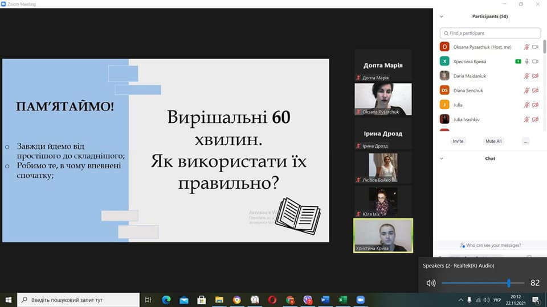
Task: Toggle the muted mic icon for Daria Maidaniuk
Action: point(526,76)
